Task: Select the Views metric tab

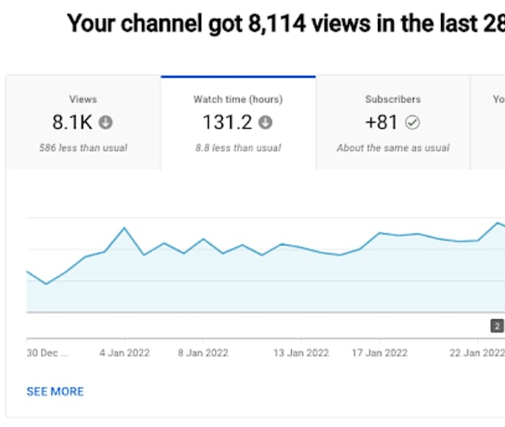Action: 83,123
